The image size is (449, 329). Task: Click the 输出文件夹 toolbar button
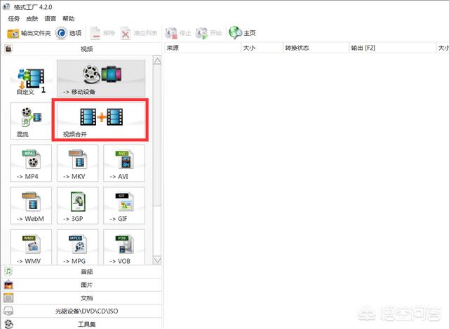(29, 33)
